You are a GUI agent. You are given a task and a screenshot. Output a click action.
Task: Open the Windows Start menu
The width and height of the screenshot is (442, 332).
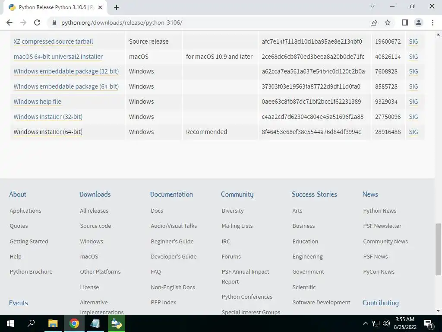coord(10,323)
